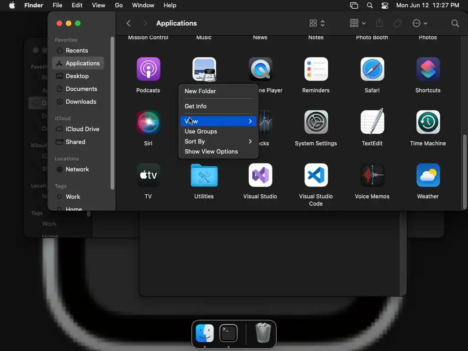
Task: Select Network in the sidebar
Action: point(78,170)
